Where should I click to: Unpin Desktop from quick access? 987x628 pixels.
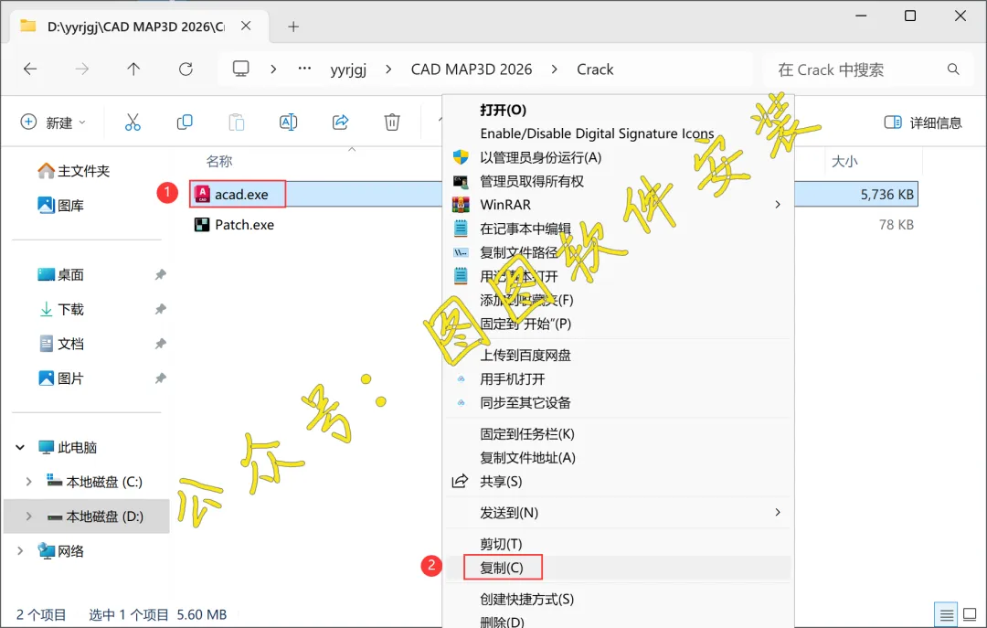(161, 274)
